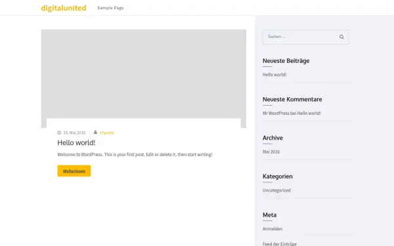This screenshot has width=394, height=246.
Task: Click the Neueste Kommentare widget heading
Action: coord(292,99)
